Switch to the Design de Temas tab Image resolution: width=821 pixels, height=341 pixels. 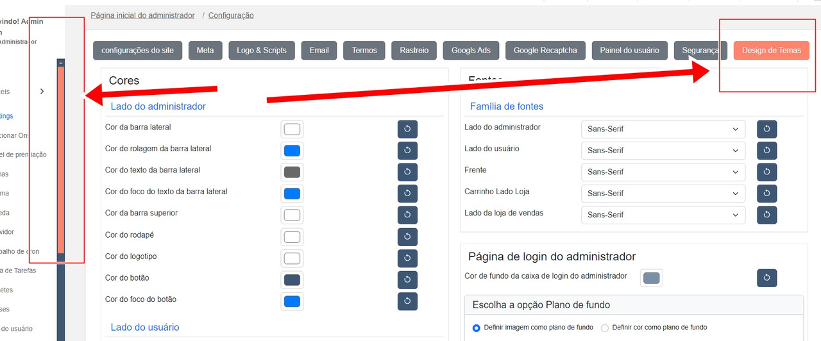click(771, 51)
